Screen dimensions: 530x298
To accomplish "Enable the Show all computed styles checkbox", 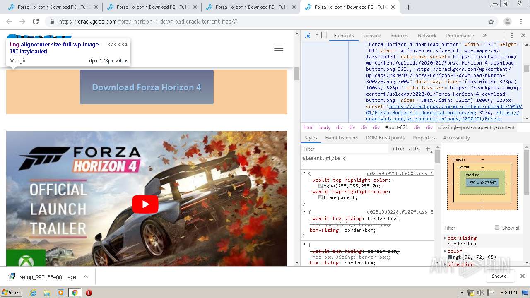I will 497,228.
